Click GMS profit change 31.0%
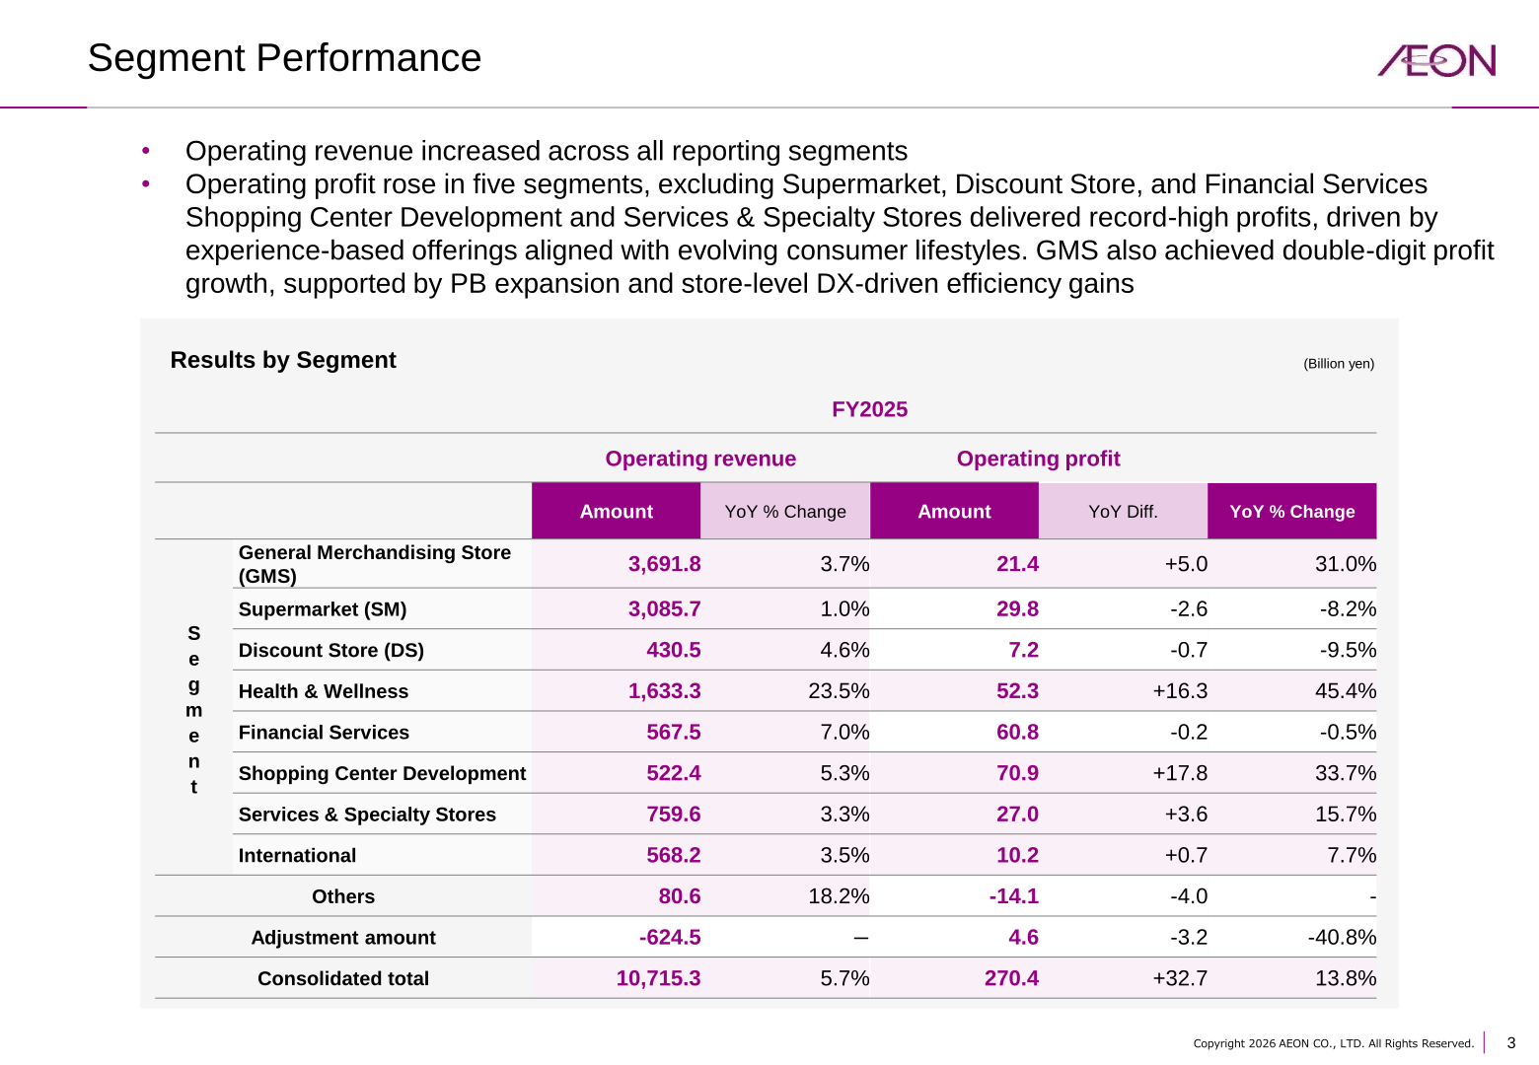This screenshot has height=1065, width=1539. [1346, 564]
